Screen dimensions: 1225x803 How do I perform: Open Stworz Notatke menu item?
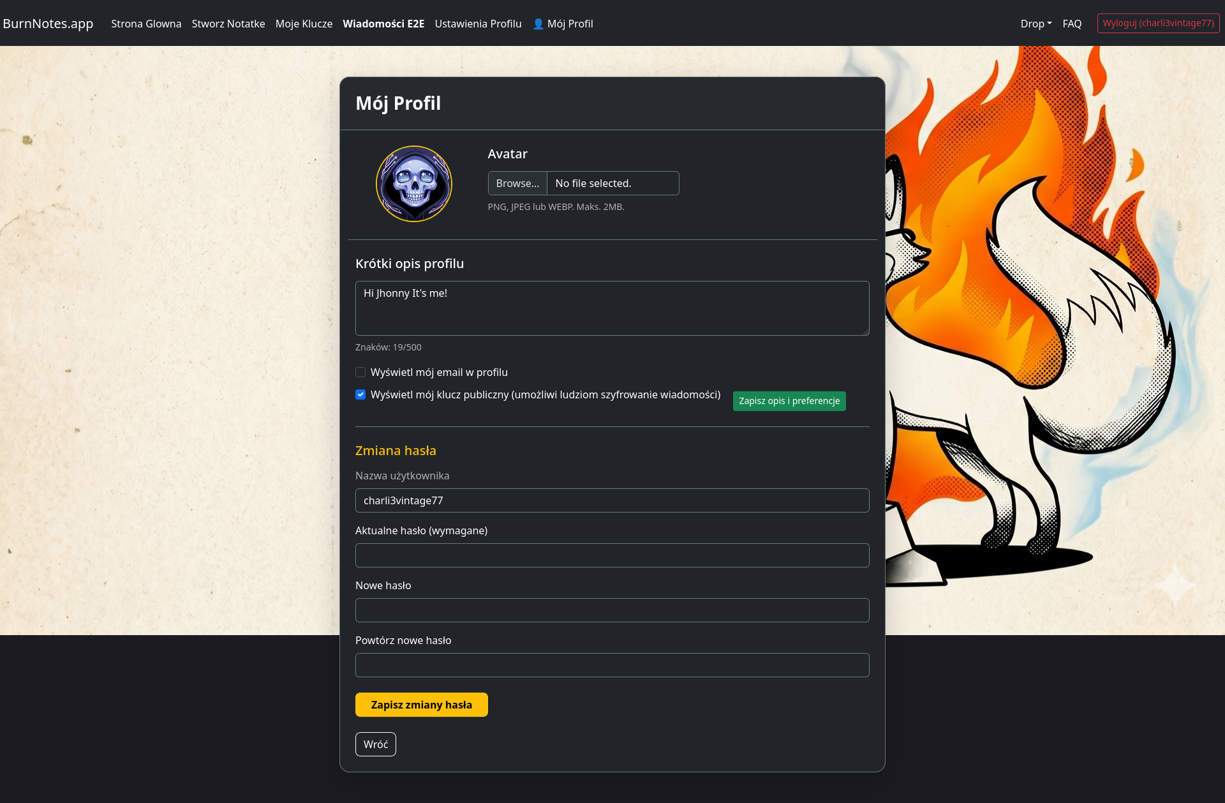tap(228, 24)
